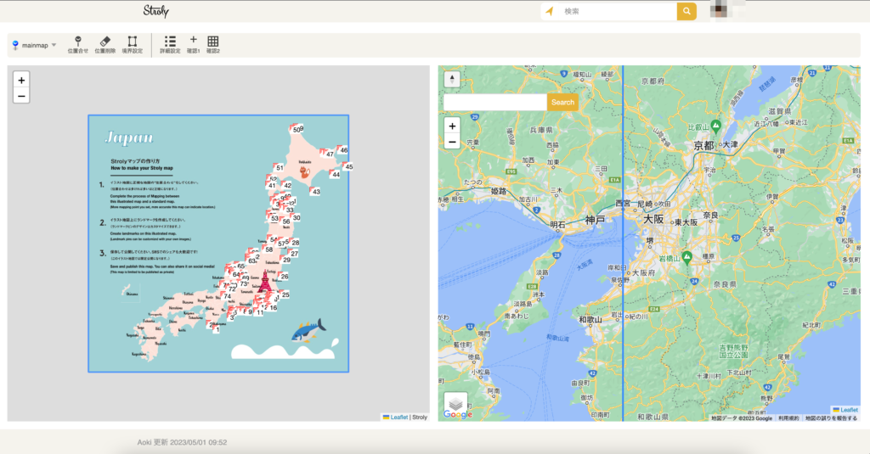The width and height of the screenshot is (870, 454).
Task: Click the 大阪 city label
Action: 653,219
